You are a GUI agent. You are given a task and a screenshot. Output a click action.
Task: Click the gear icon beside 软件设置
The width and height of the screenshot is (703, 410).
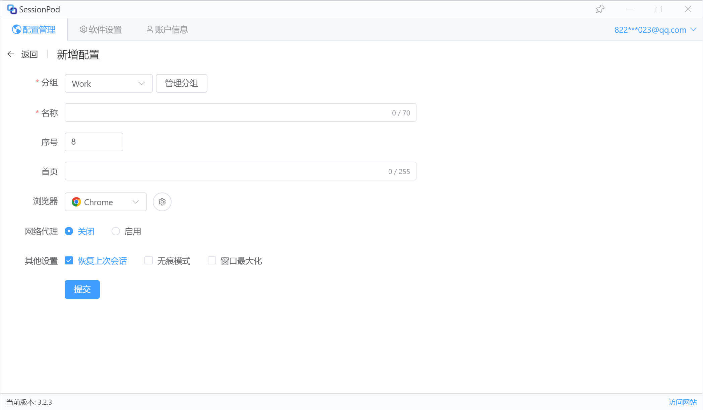point(83,29)
